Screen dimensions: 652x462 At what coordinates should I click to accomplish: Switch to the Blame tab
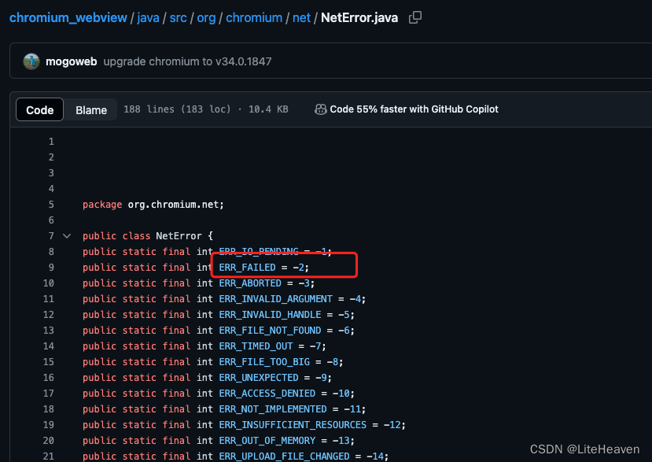pos(90,109)
